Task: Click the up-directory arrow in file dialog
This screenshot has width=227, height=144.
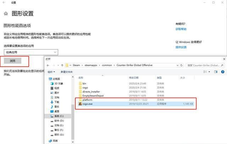Action: coord(62,65)
